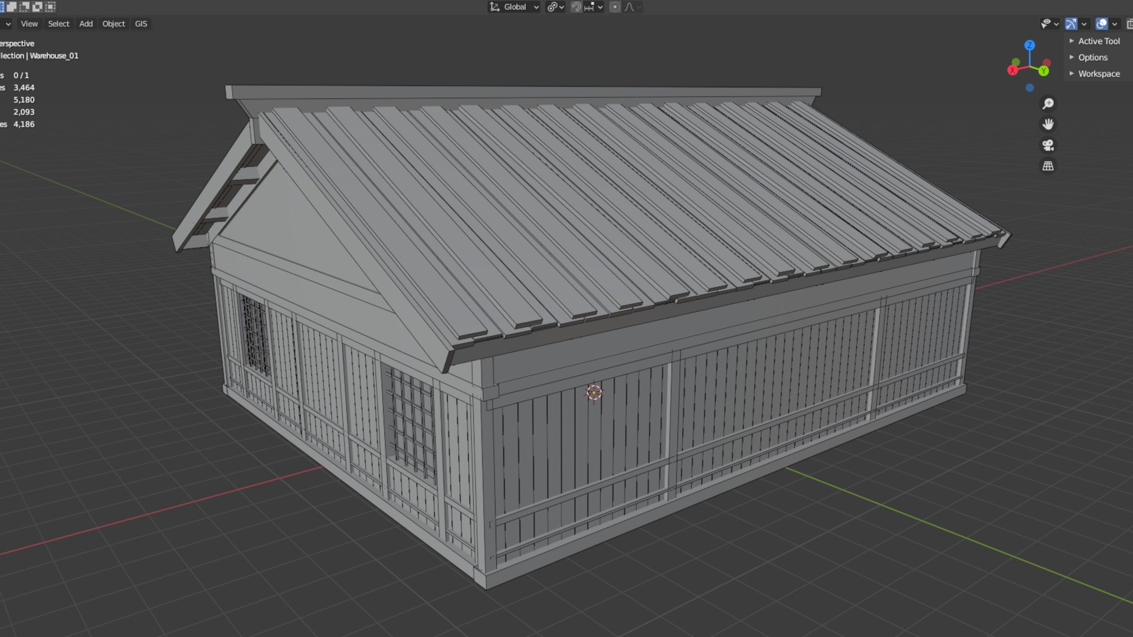Open proportional falloff curve dropdown

point(633,7)
